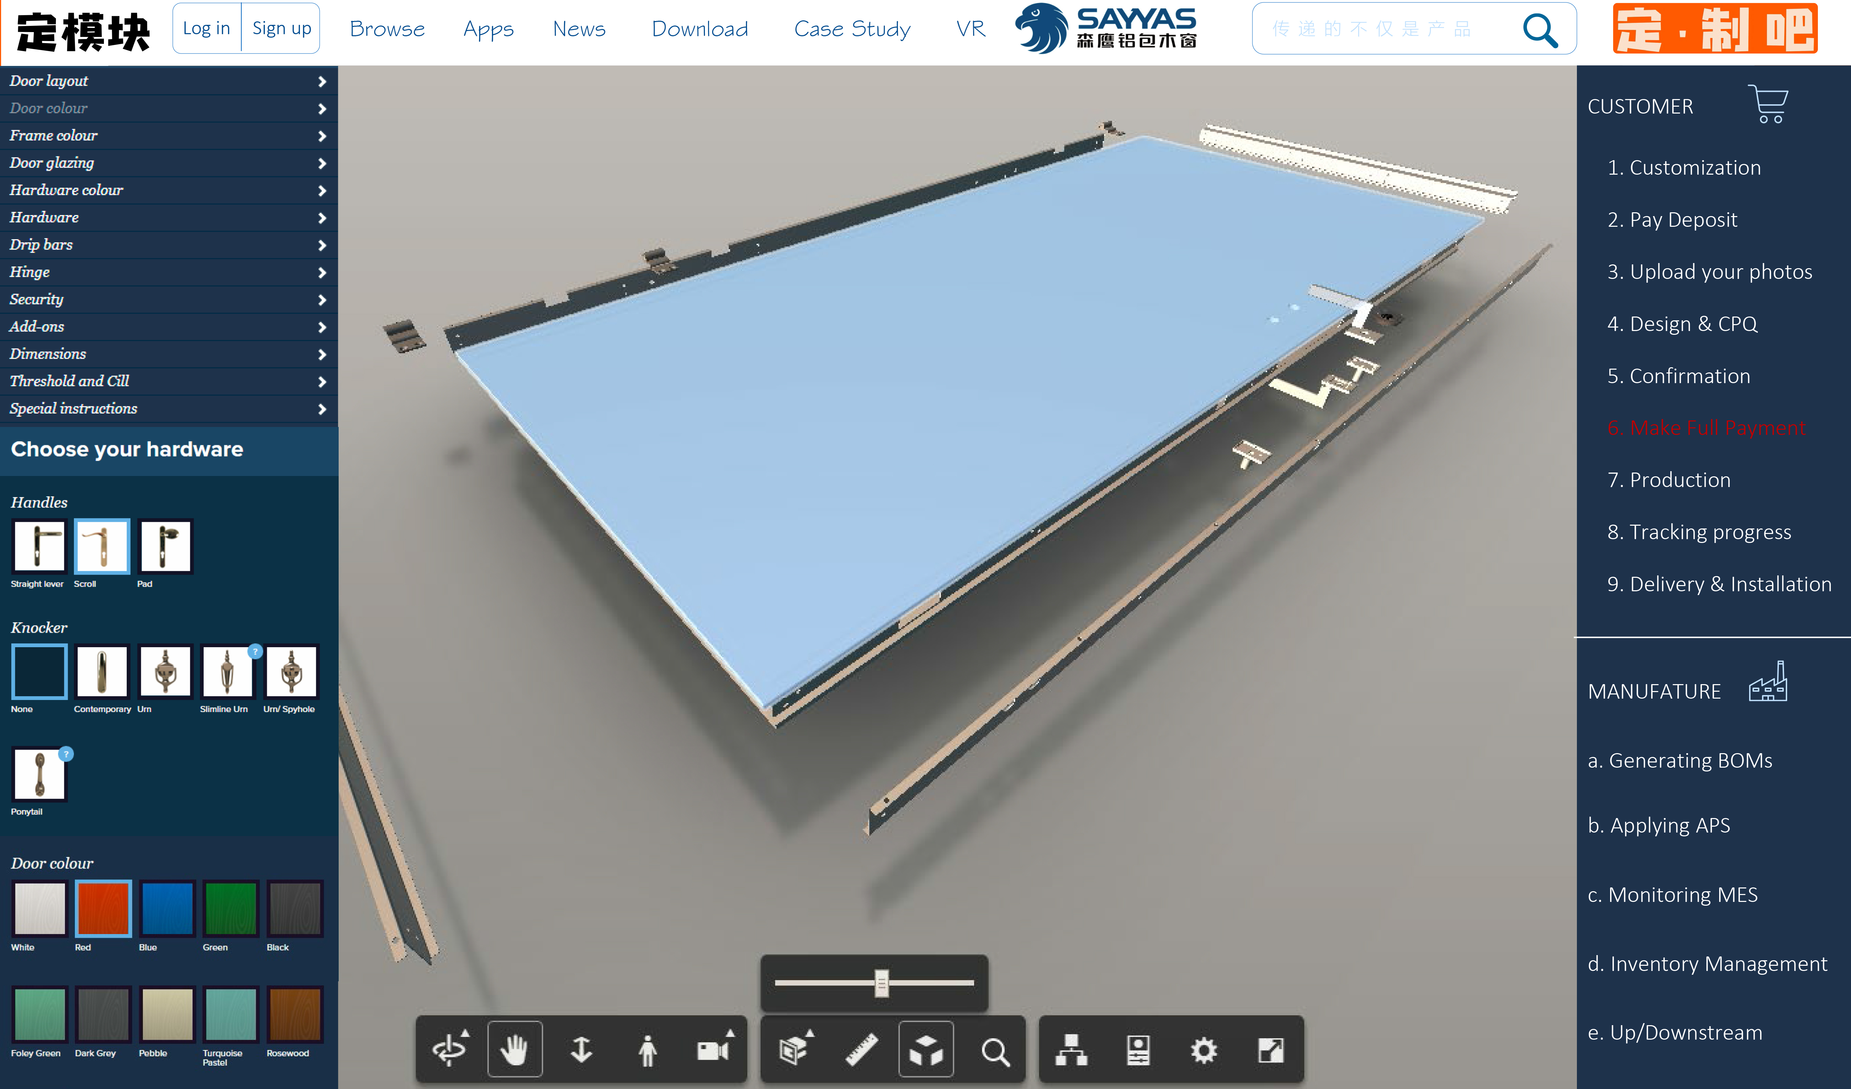Expand the Door glazing section
Viewport: 1851px width, 1089px height.
[169, 162]
